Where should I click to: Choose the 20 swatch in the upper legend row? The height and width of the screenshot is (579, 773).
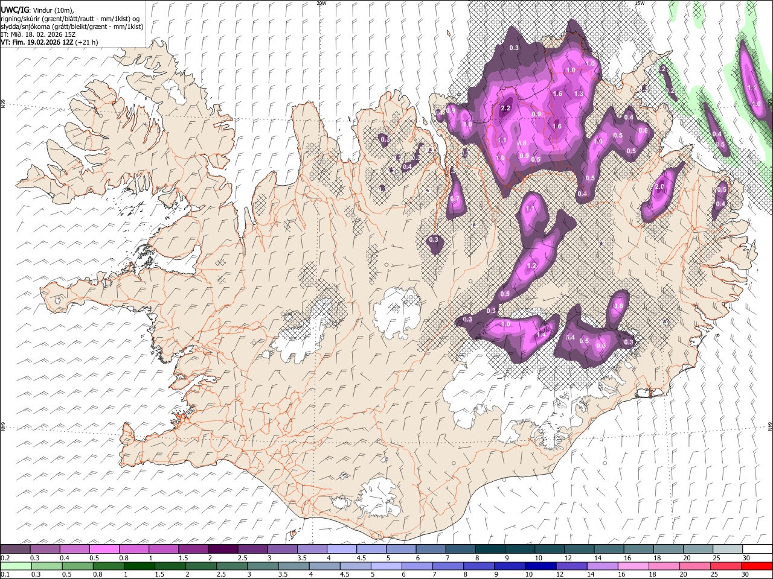click(697, 549)
